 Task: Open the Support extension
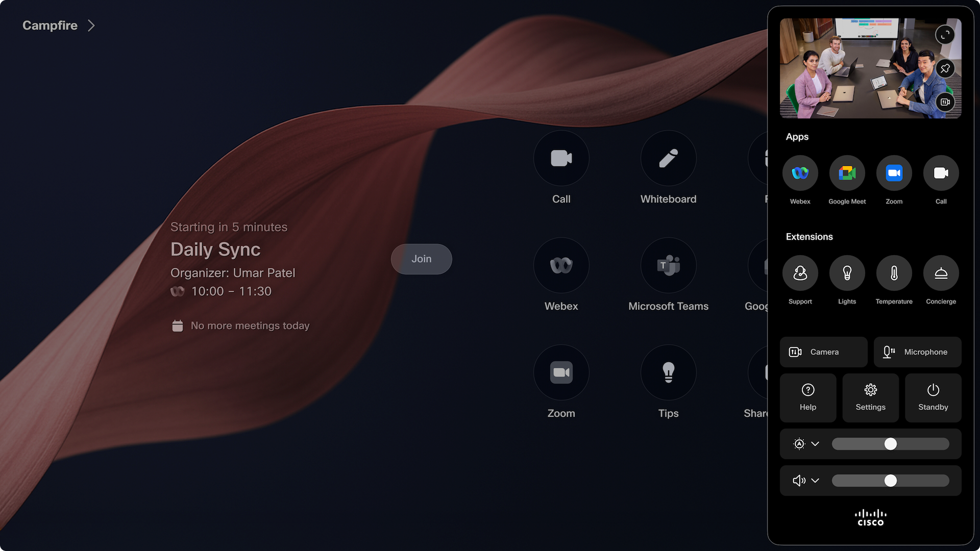[800, 272]
